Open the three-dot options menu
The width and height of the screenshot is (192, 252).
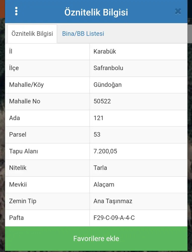[16, 11]
